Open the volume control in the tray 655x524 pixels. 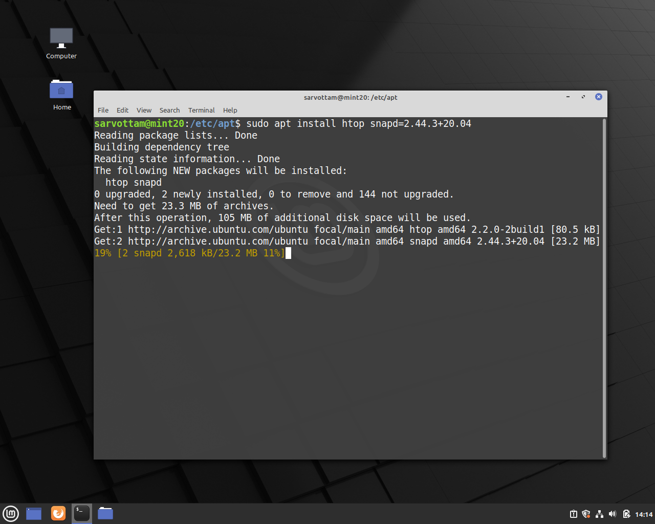pos(613,514)
